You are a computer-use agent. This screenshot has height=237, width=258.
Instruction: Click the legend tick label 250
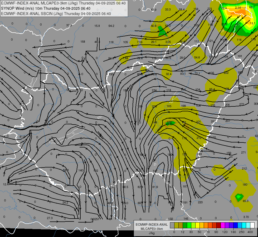tap(242, 232)
